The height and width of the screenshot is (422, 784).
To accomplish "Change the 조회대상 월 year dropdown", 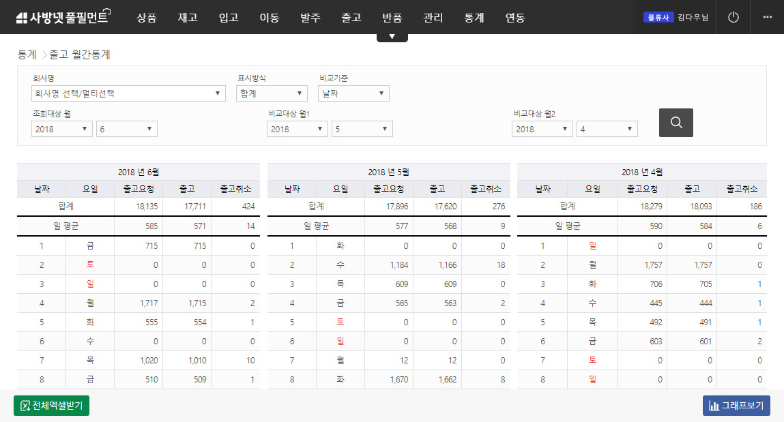I will (62, 129).
